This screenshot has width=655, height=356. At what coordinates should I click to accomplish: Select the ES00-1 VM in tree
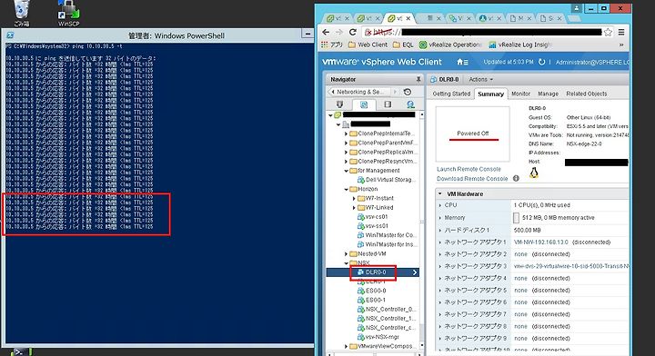point(372,300)
